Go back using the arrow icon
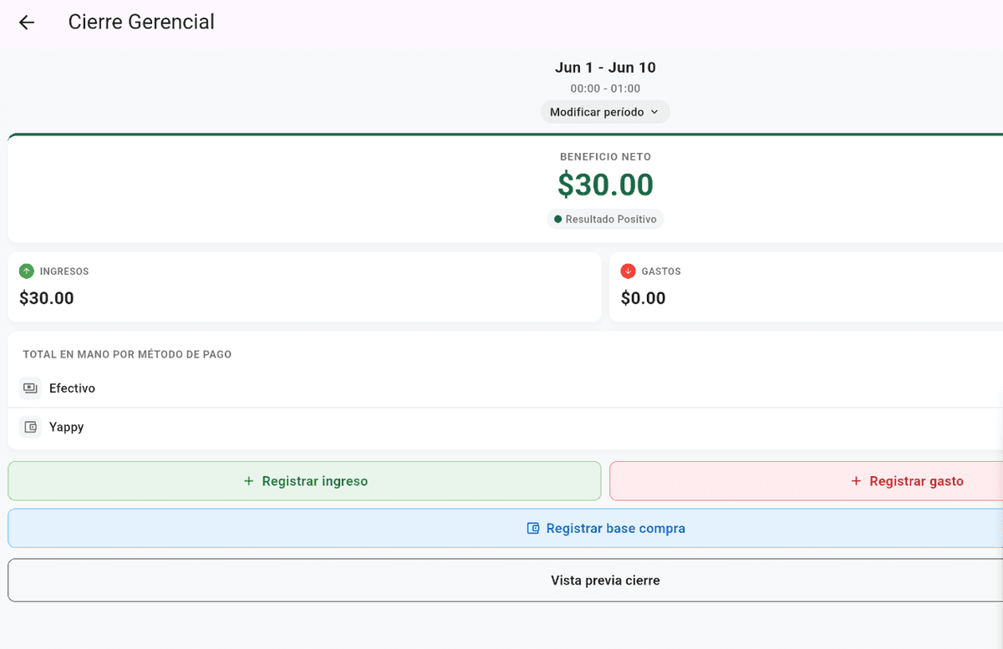The height and width of the screenshot is (649, 1003). (27, 23)
